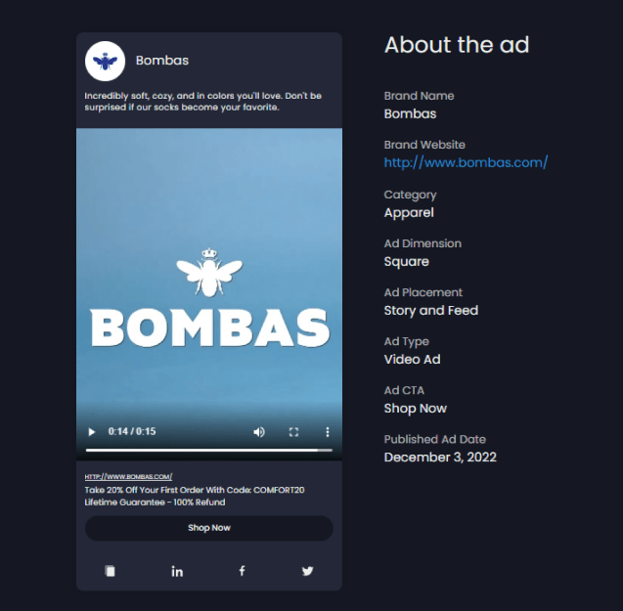Share the ad on LinkedIn
Viewport: 623px width, 611px height.
coord(177,571)
